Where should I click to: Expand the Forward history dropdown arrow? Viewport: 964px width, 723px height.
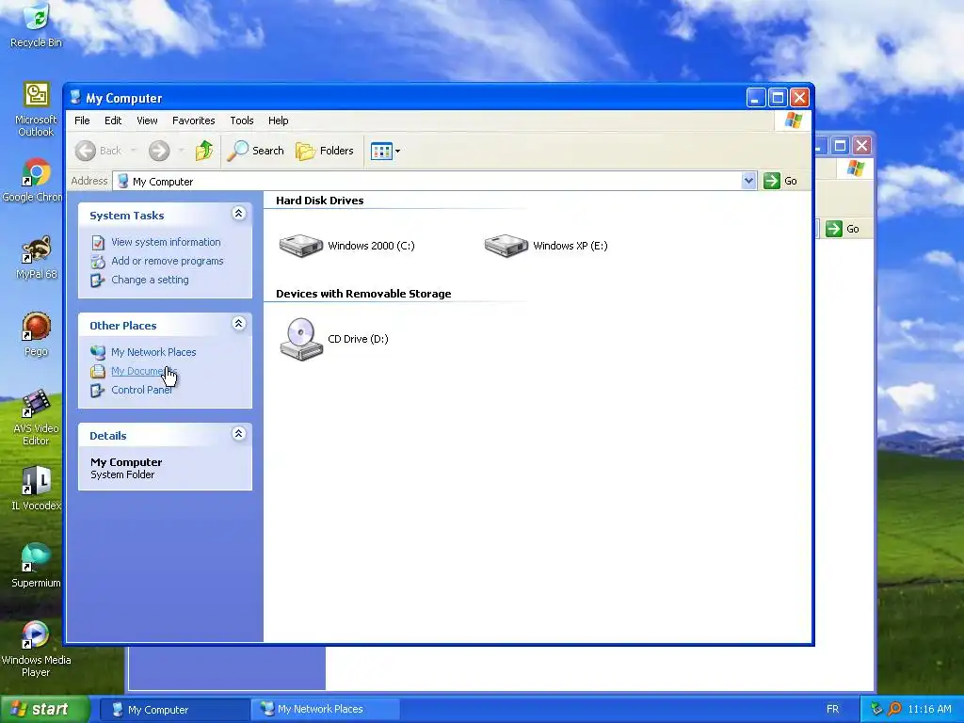[x=181, y=151]
